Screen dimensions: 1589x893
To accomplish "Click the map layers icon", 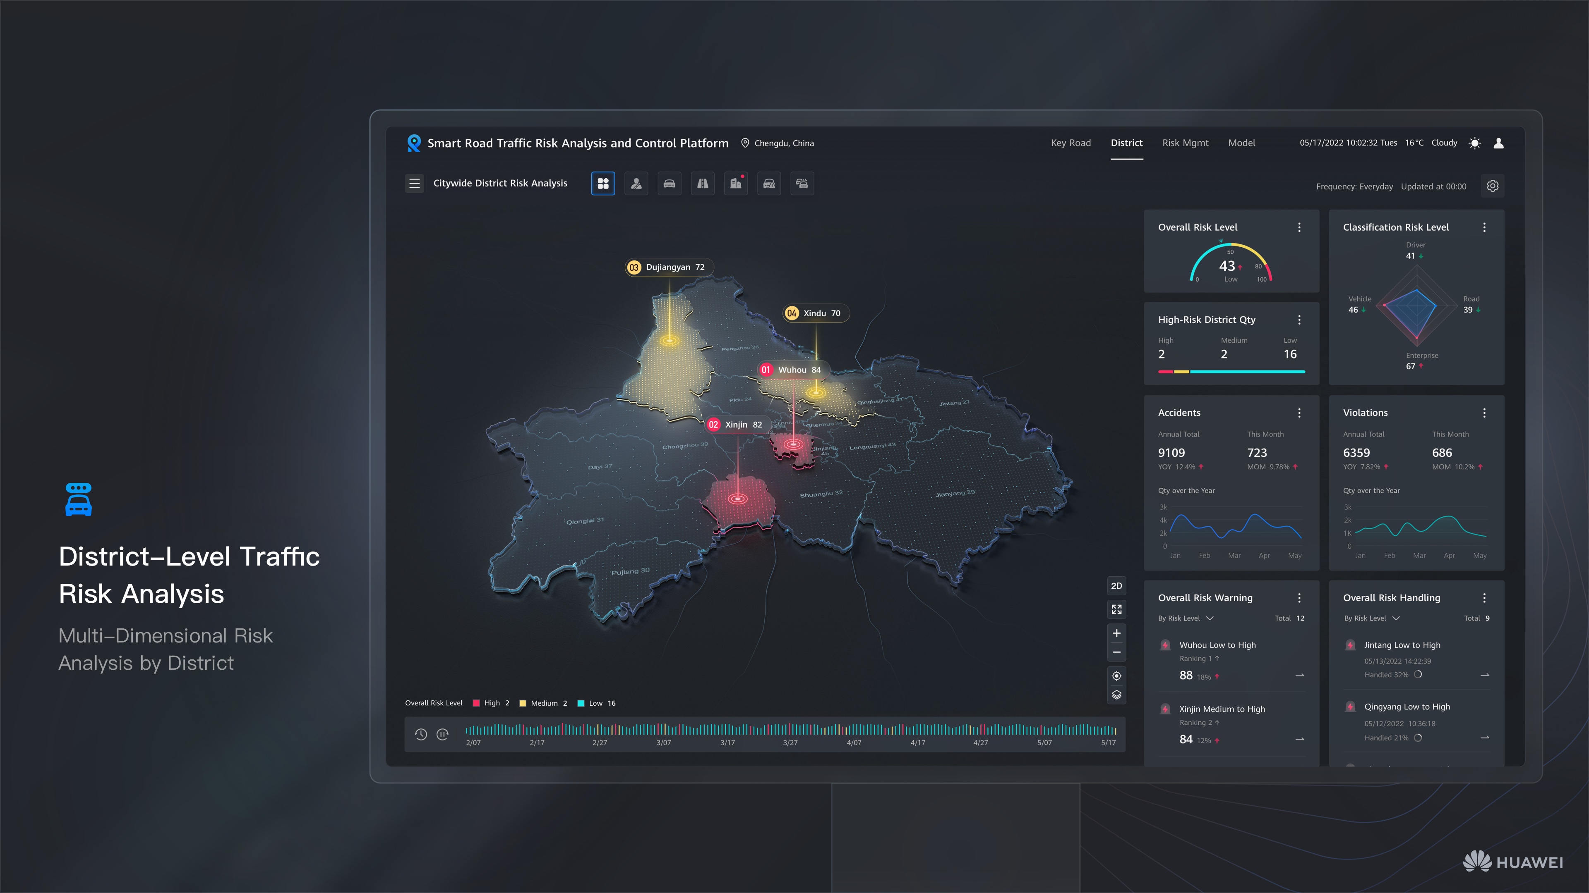I will pos(1116,695).
